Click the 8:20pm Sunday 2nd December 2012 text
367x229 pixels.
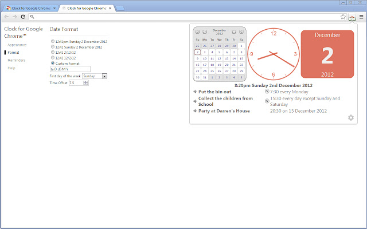[x=274, y=85]
